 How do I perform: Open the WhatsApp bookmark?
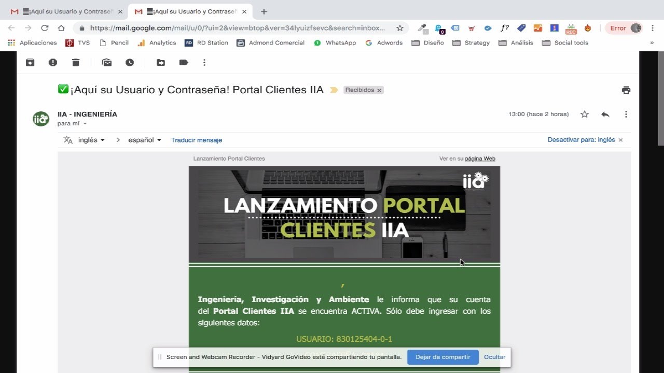coord(335,43)
